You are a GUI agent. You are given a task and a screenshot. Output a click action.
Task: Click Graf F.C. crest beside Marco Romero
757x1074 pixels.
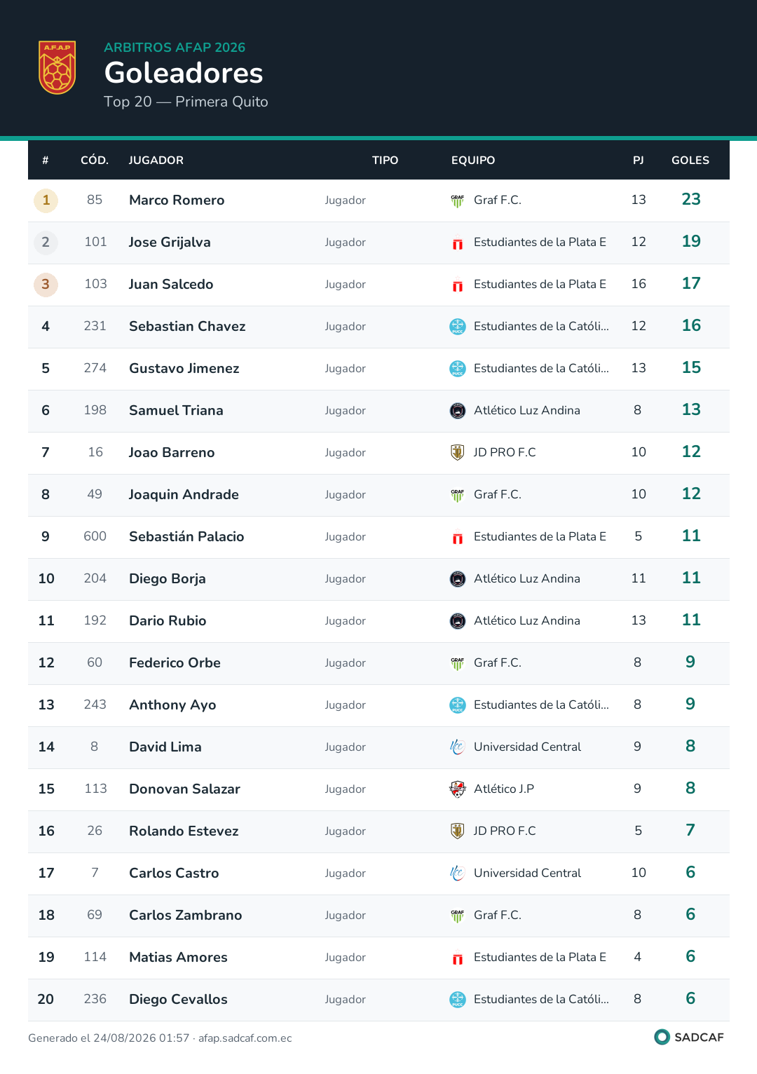click(x=458, y=200)
